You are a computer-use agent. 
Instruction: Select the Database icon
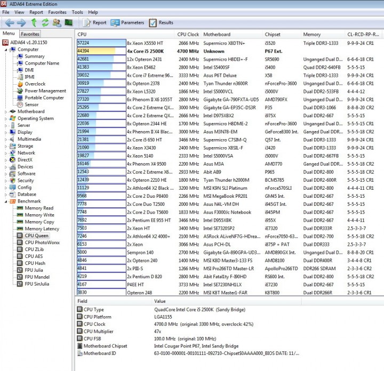pos(13,195)
